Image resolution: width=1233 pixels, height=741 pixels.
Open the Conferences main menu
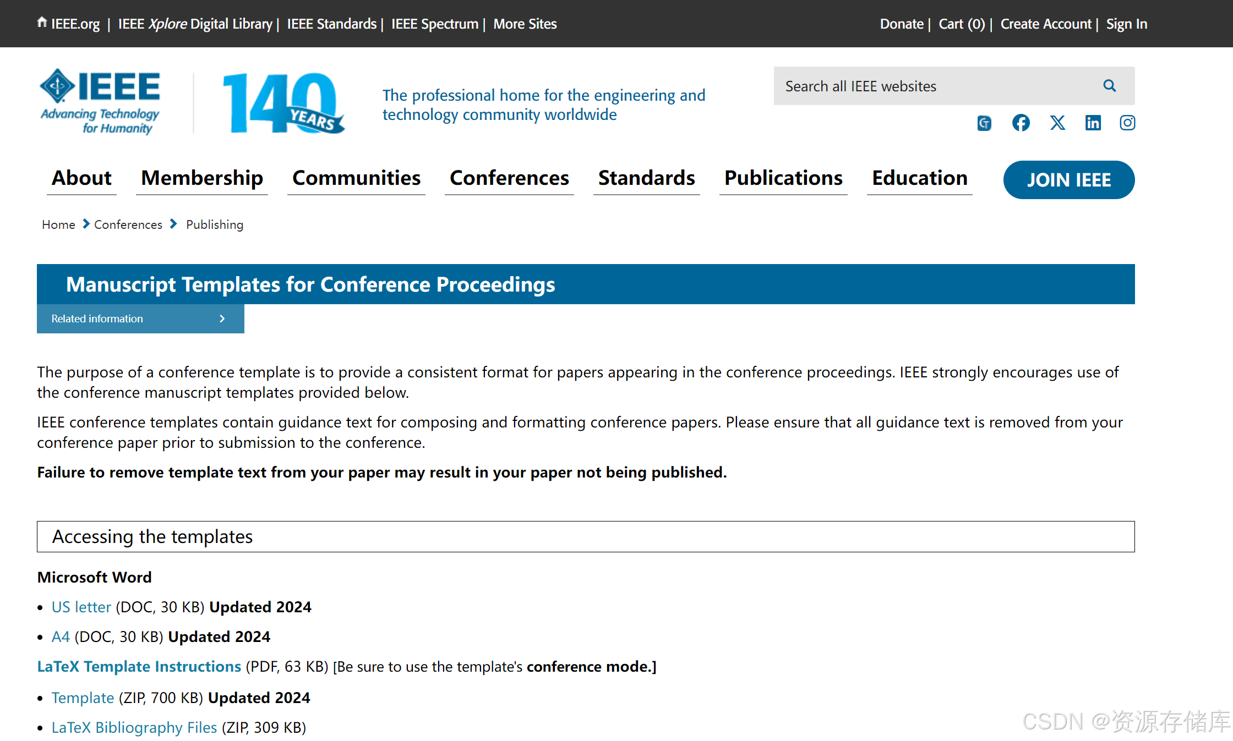pos(509,178)
